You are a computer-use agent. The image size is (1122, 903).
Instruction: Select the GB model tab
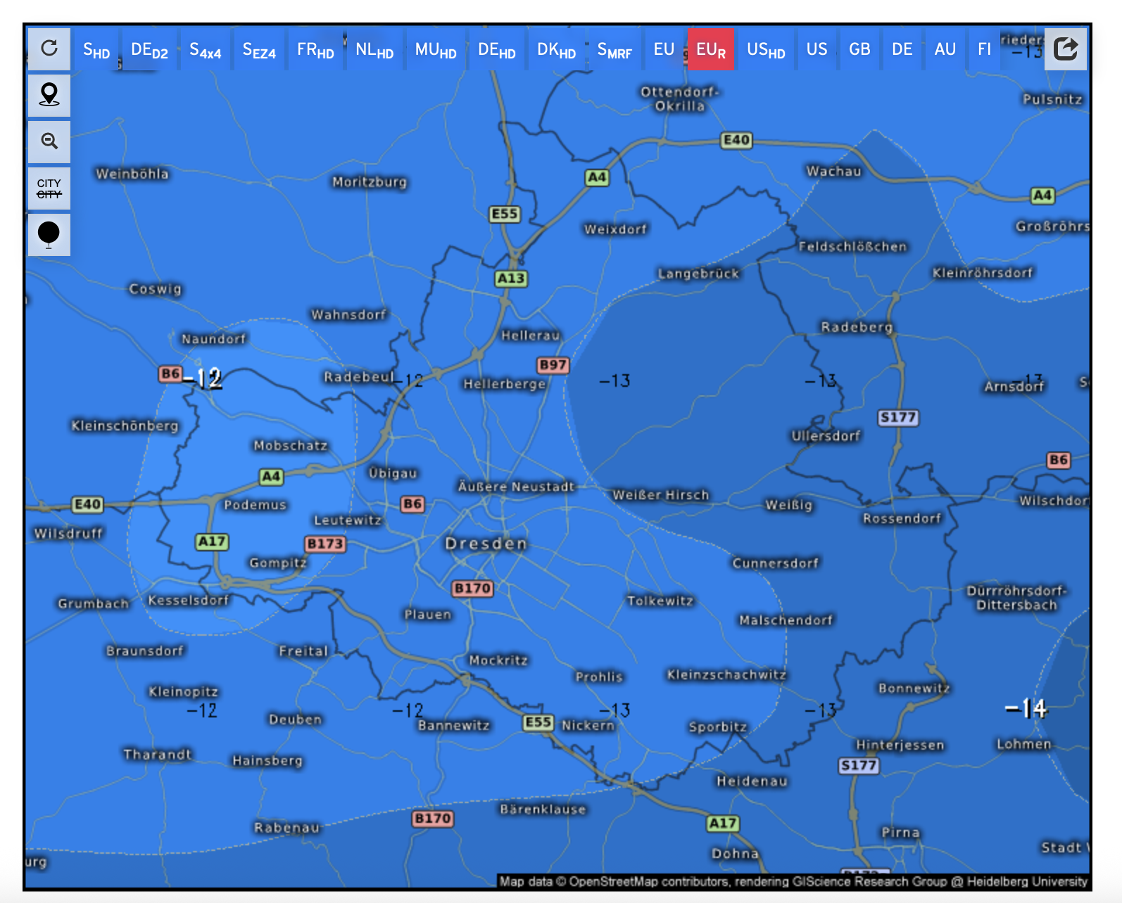point(859,50)
